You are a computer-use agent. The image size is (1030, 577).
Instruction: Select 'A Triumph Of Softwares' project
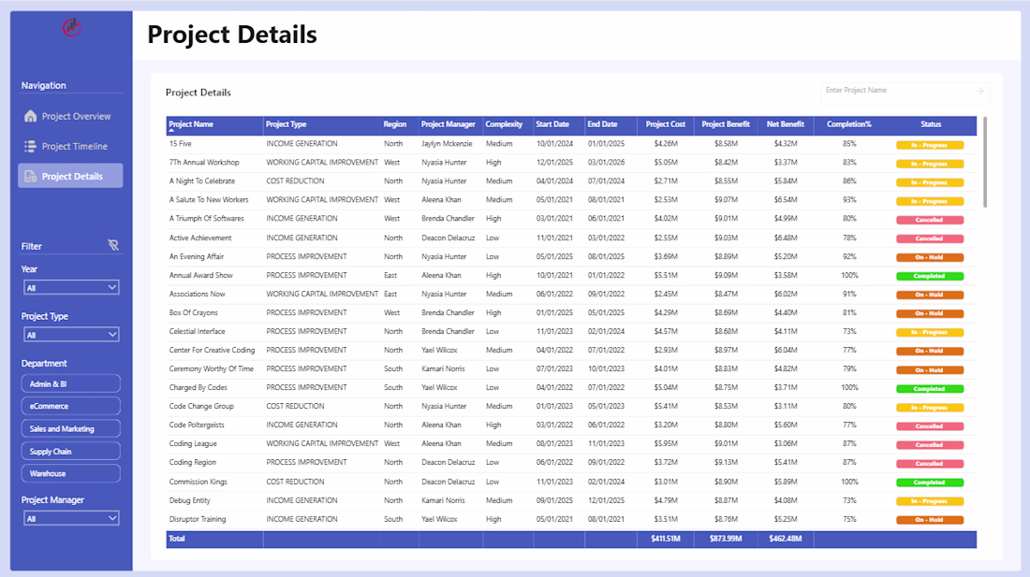tap(206, 218)
